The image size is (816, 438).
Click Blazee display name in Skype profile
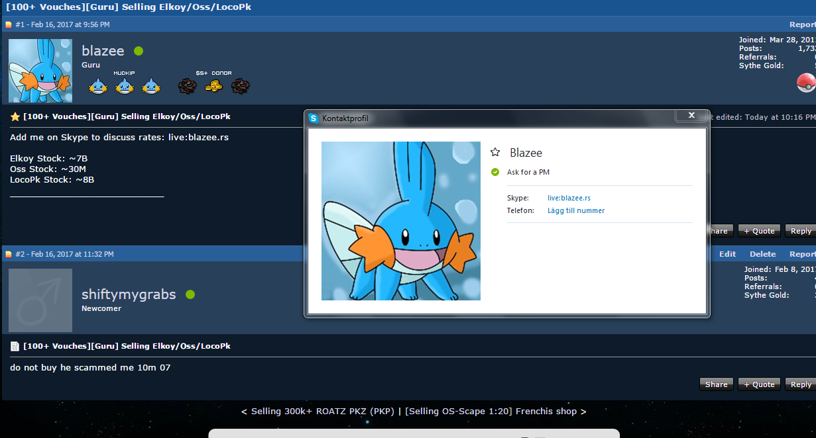(526, 153)
